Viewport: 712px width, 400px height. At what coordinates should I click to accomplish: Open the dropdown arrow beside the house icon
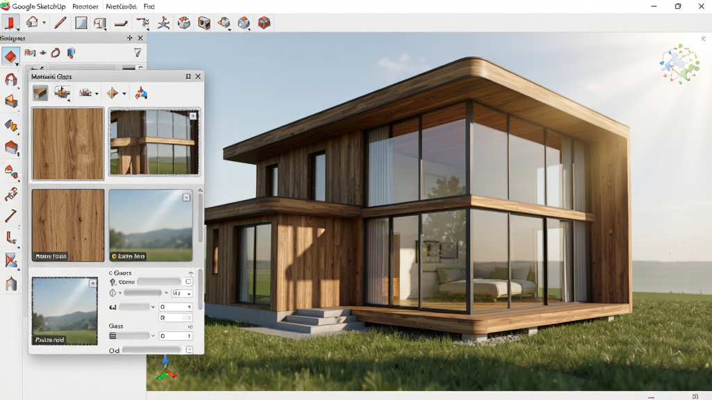click(x=44, y=23)
